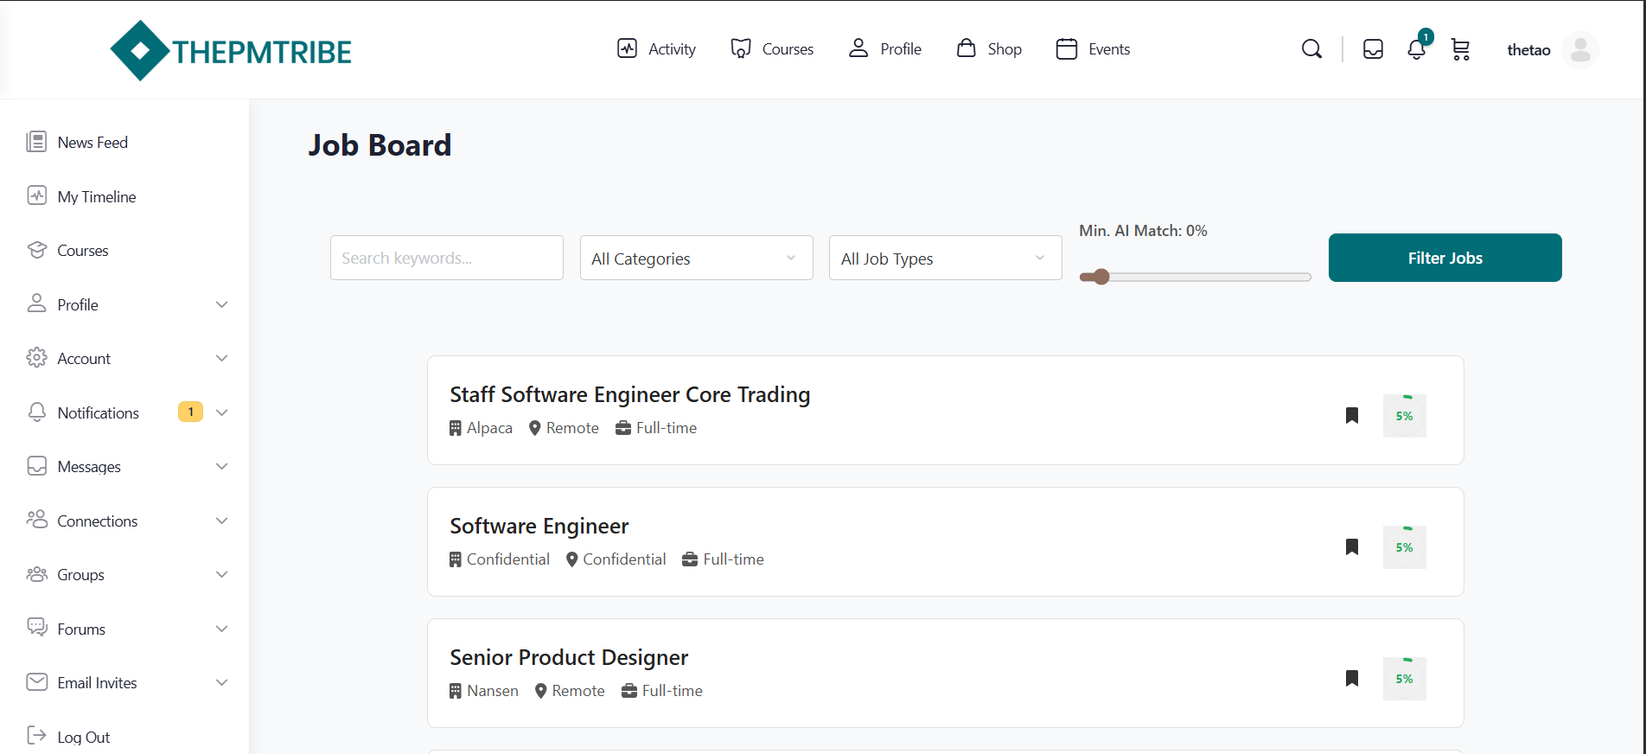Save the Senior Product Designer job bookmark
Image resolution: width=1646 pixels, height=754 pixels.
pyautogui.click(x=1352, y=679)
